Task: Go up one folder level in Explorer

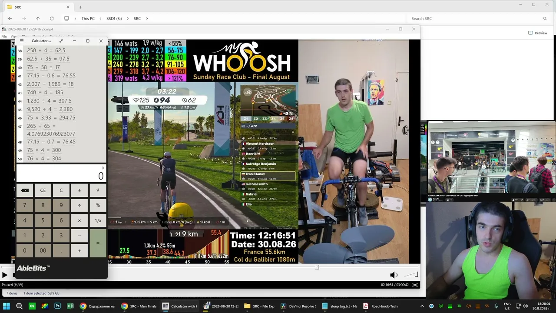Action: [x=38, y=19]
